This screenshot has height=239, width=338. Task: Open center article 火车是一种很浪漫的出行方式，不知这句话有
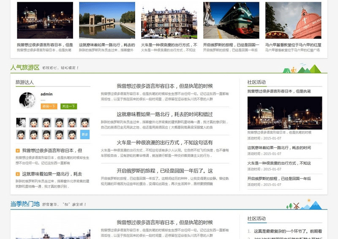point(165,142)
